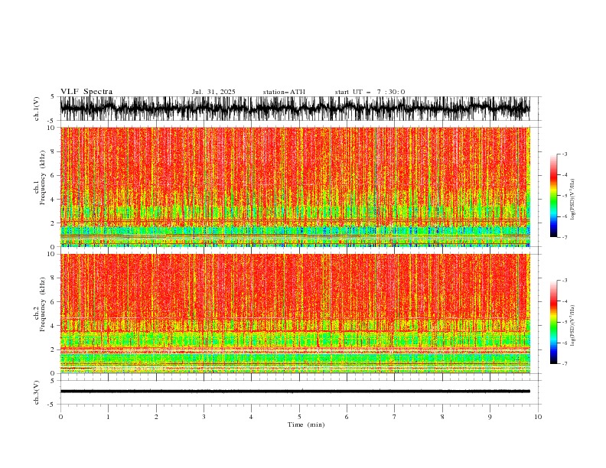Click the "ch.3(V)" axis label
The width and height of the screenshot is (606, 468).
click(x=37, y=392)
